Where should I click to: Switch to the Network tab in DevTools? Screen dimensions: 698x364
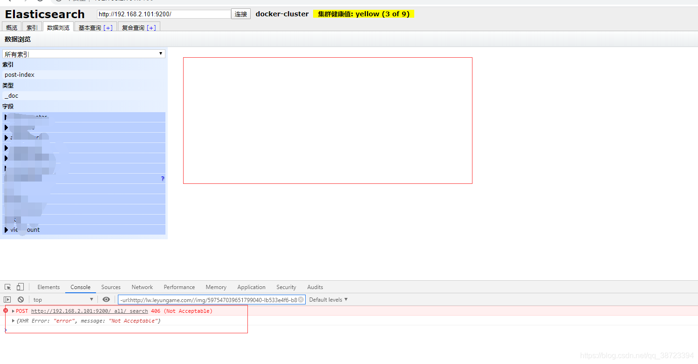[x=142, y=287]
